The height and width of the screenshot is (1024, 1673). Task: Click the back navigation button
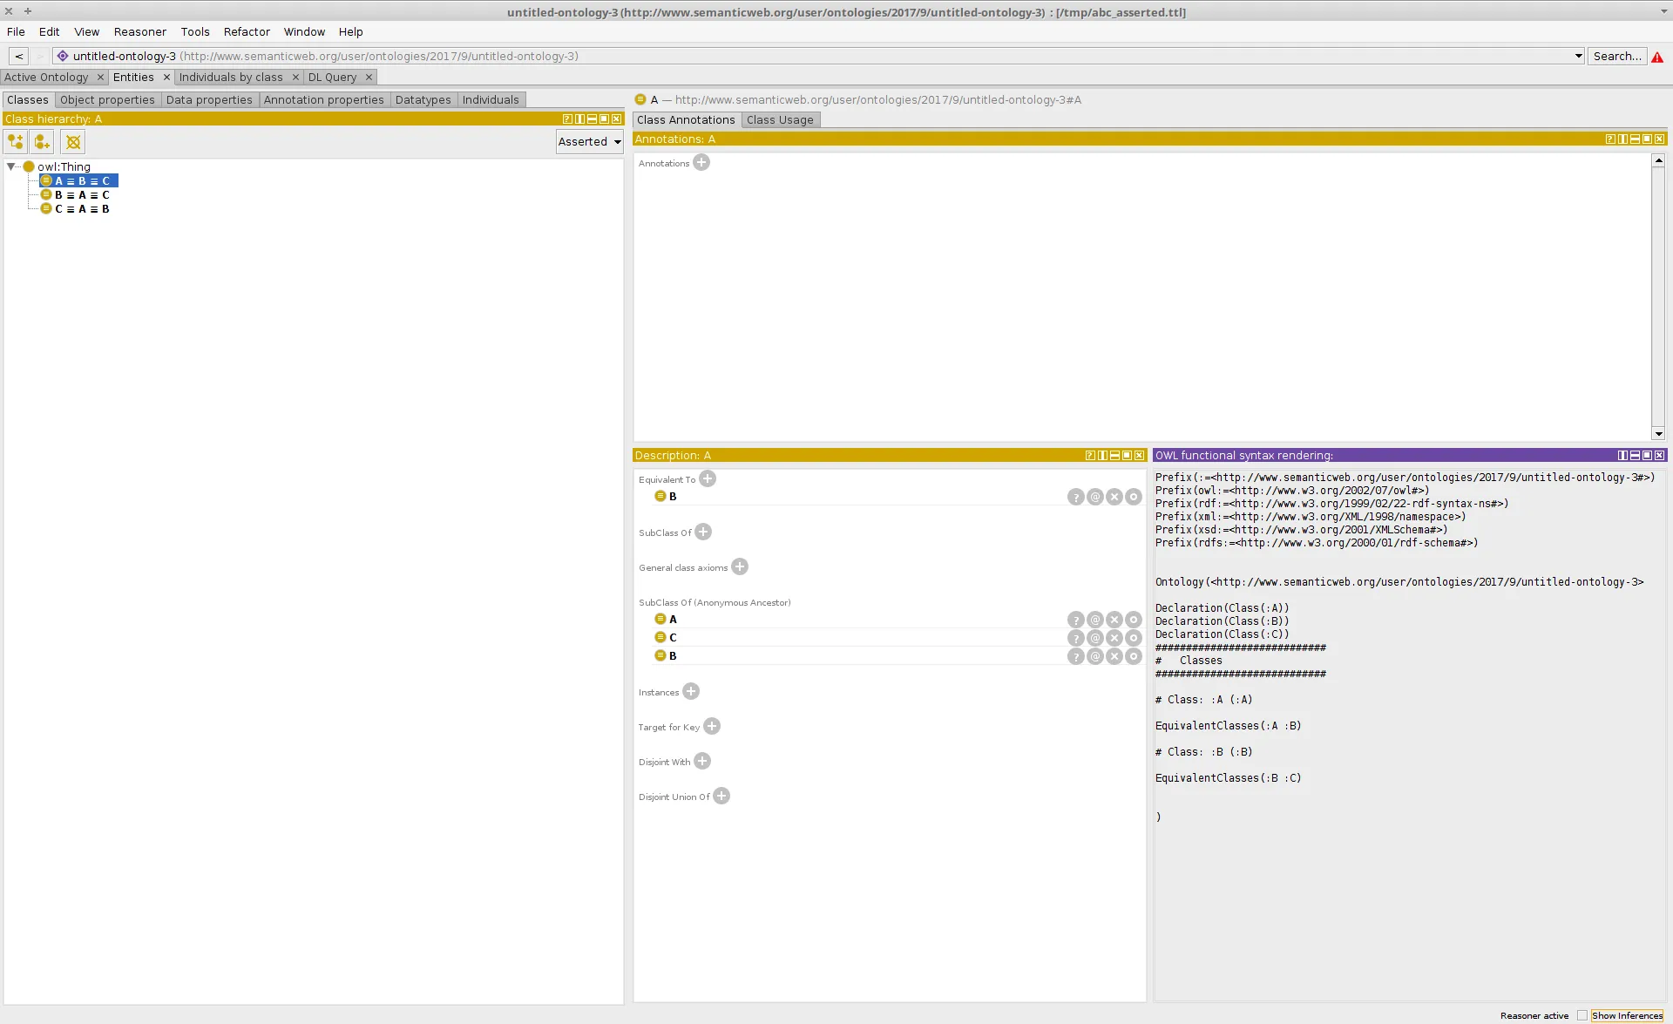pos(18,56)
